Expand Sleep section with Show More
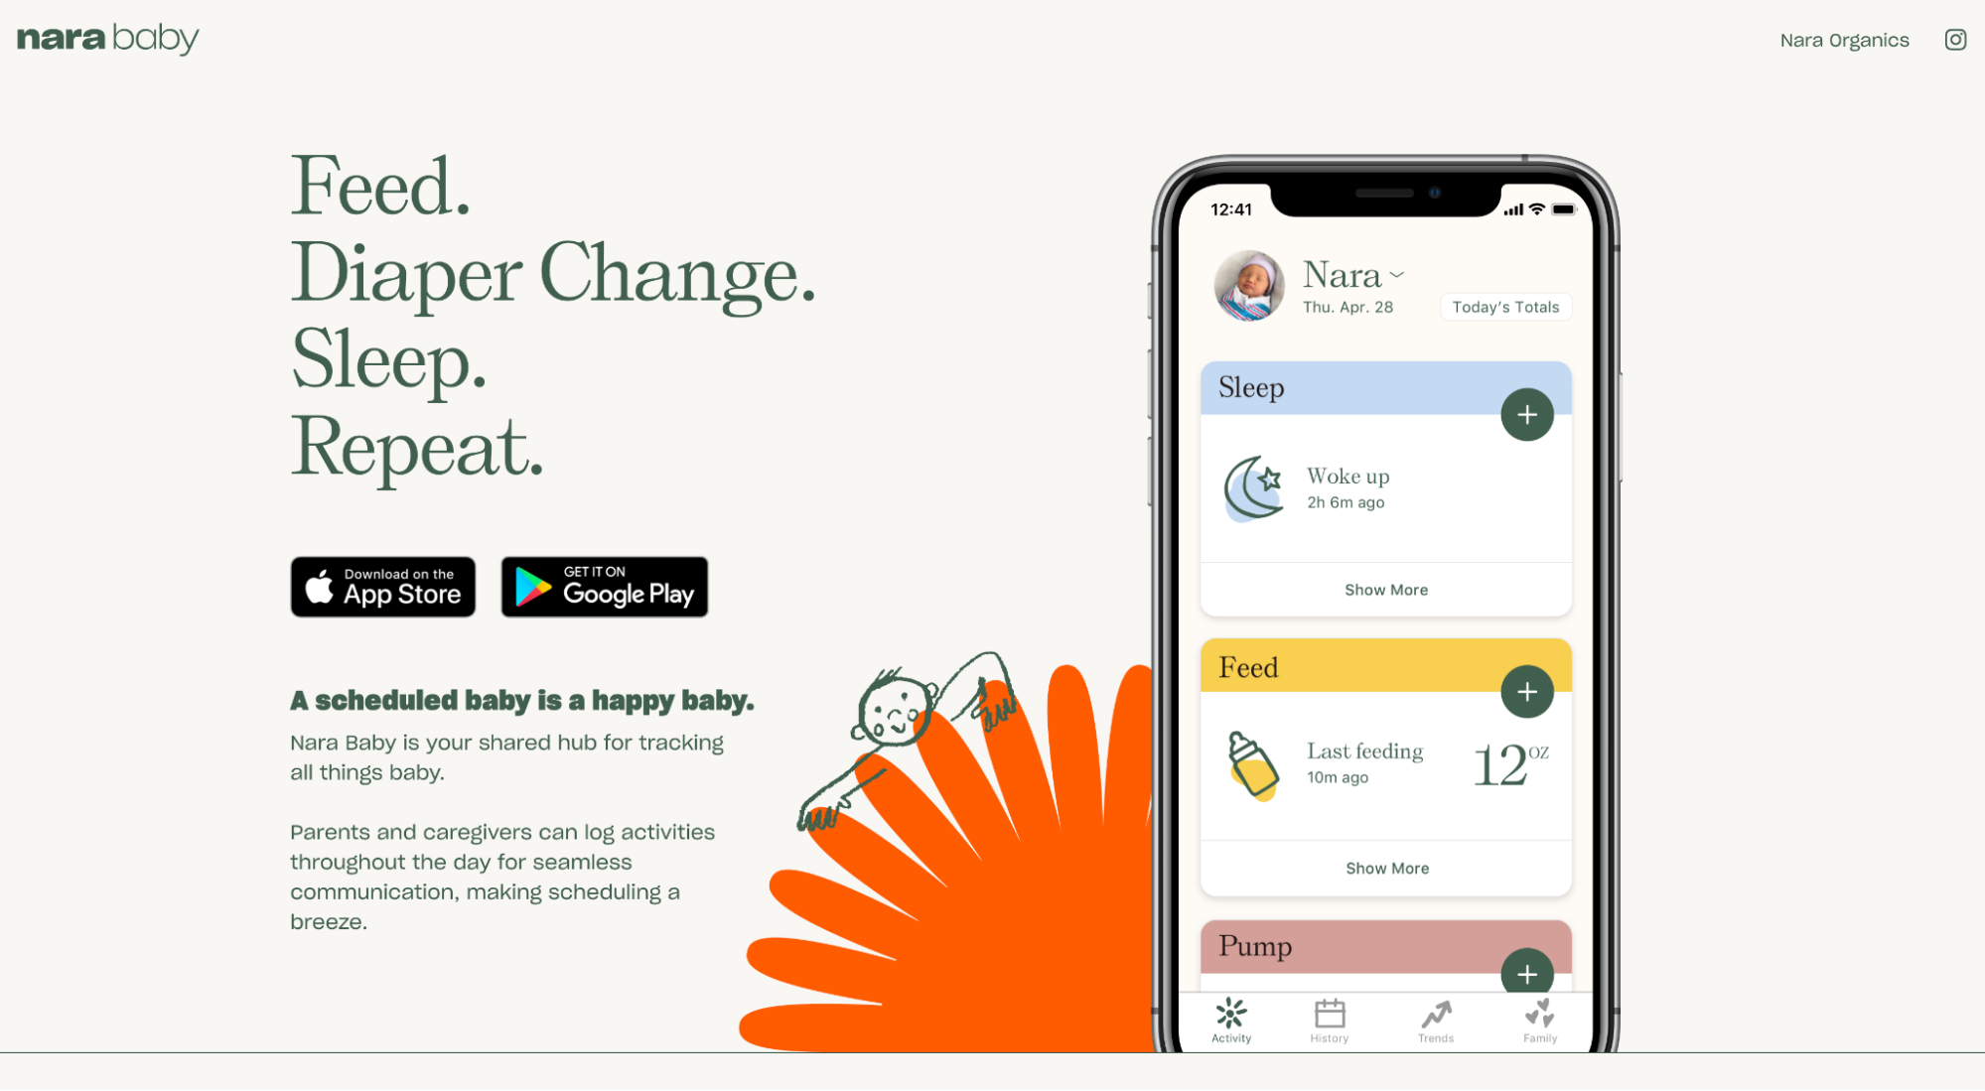 point(1385,589)
